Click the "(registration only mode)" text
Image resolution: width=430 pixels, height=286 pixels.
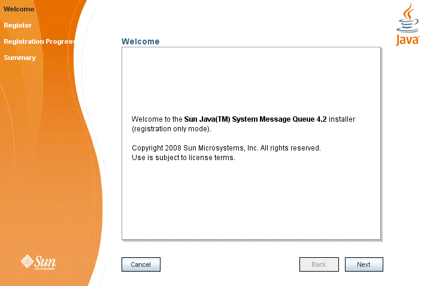coord(171,129)
